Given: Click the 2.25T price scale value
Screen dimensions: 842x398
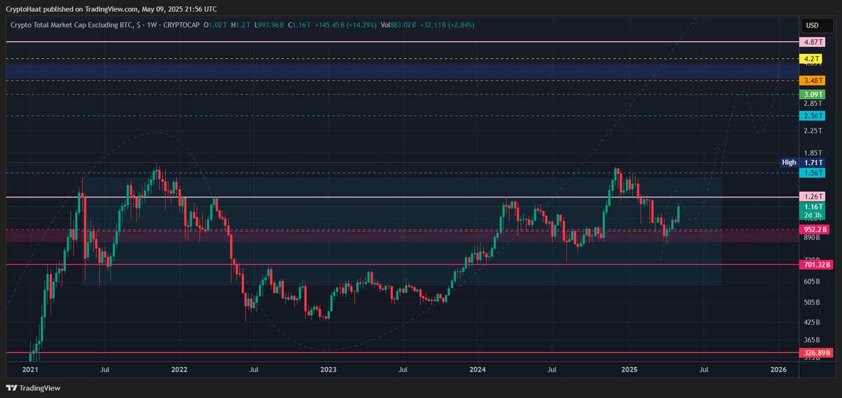Looking at the screenshot, I should tap(813, 131).
